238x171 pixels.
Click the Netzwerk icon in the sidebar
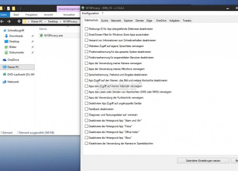(5, 82)
